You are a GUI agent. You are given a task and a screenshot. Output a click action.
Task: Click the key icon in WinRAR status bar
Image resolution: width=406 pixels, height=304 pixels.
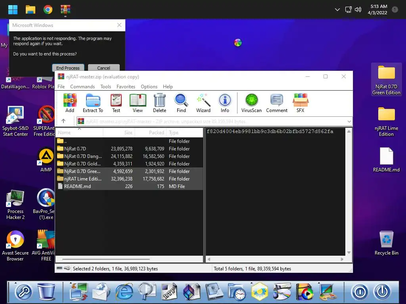(x=67, y=268)
